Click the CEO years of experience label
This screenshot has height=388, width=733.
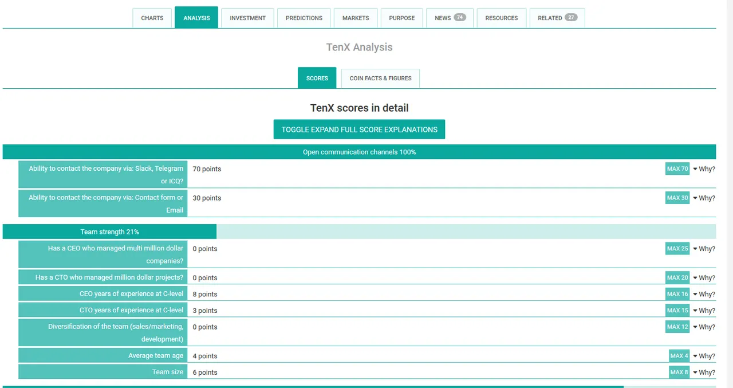coord(103,294)
